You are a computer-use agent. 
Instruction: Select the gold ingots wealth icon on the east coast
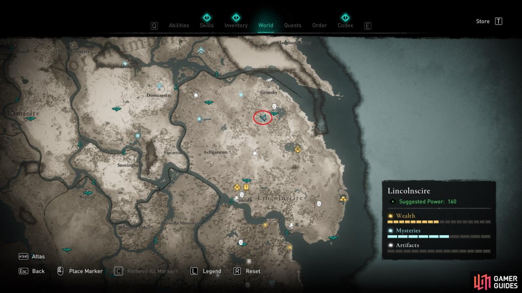point(343,199)
